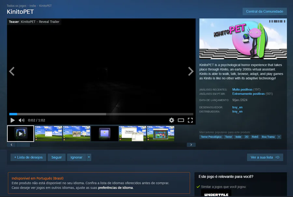
Task: Expand the Ignorar dropdown arrow
Action: (89, 157)
